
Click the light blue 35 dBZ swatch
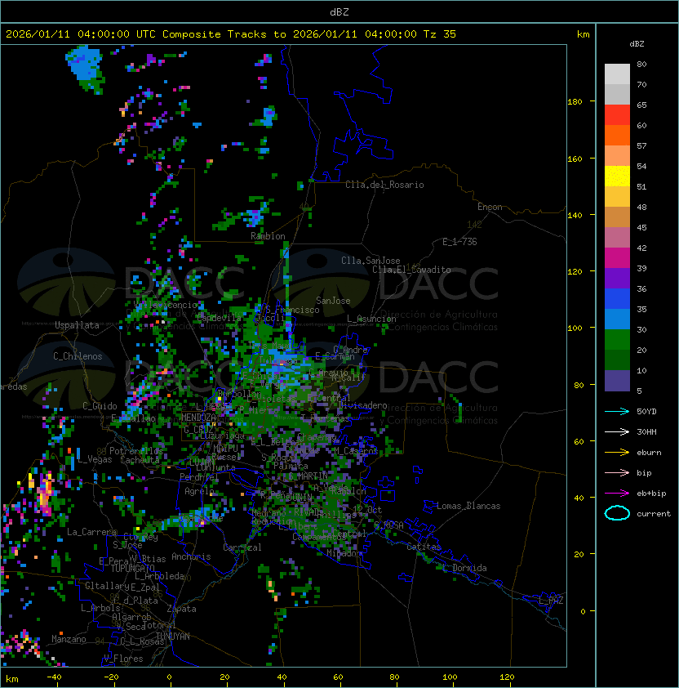click(617, 319)
